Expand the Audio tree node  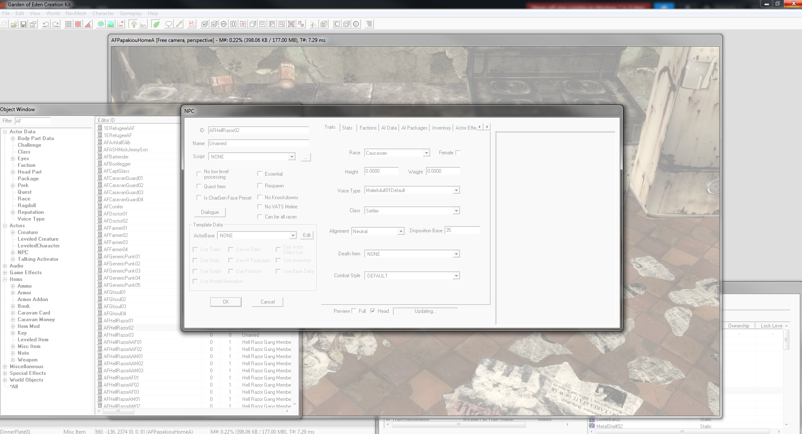tap(5, 266)
